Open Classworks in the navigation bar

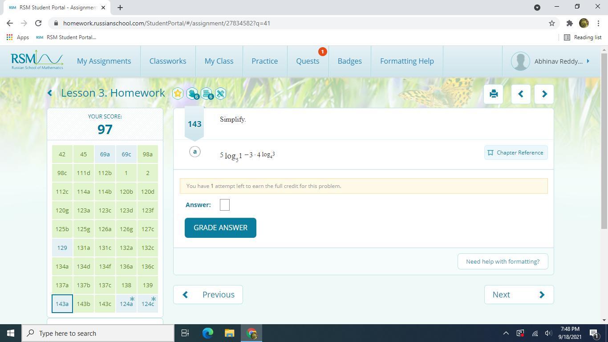(x=168, y=61)
